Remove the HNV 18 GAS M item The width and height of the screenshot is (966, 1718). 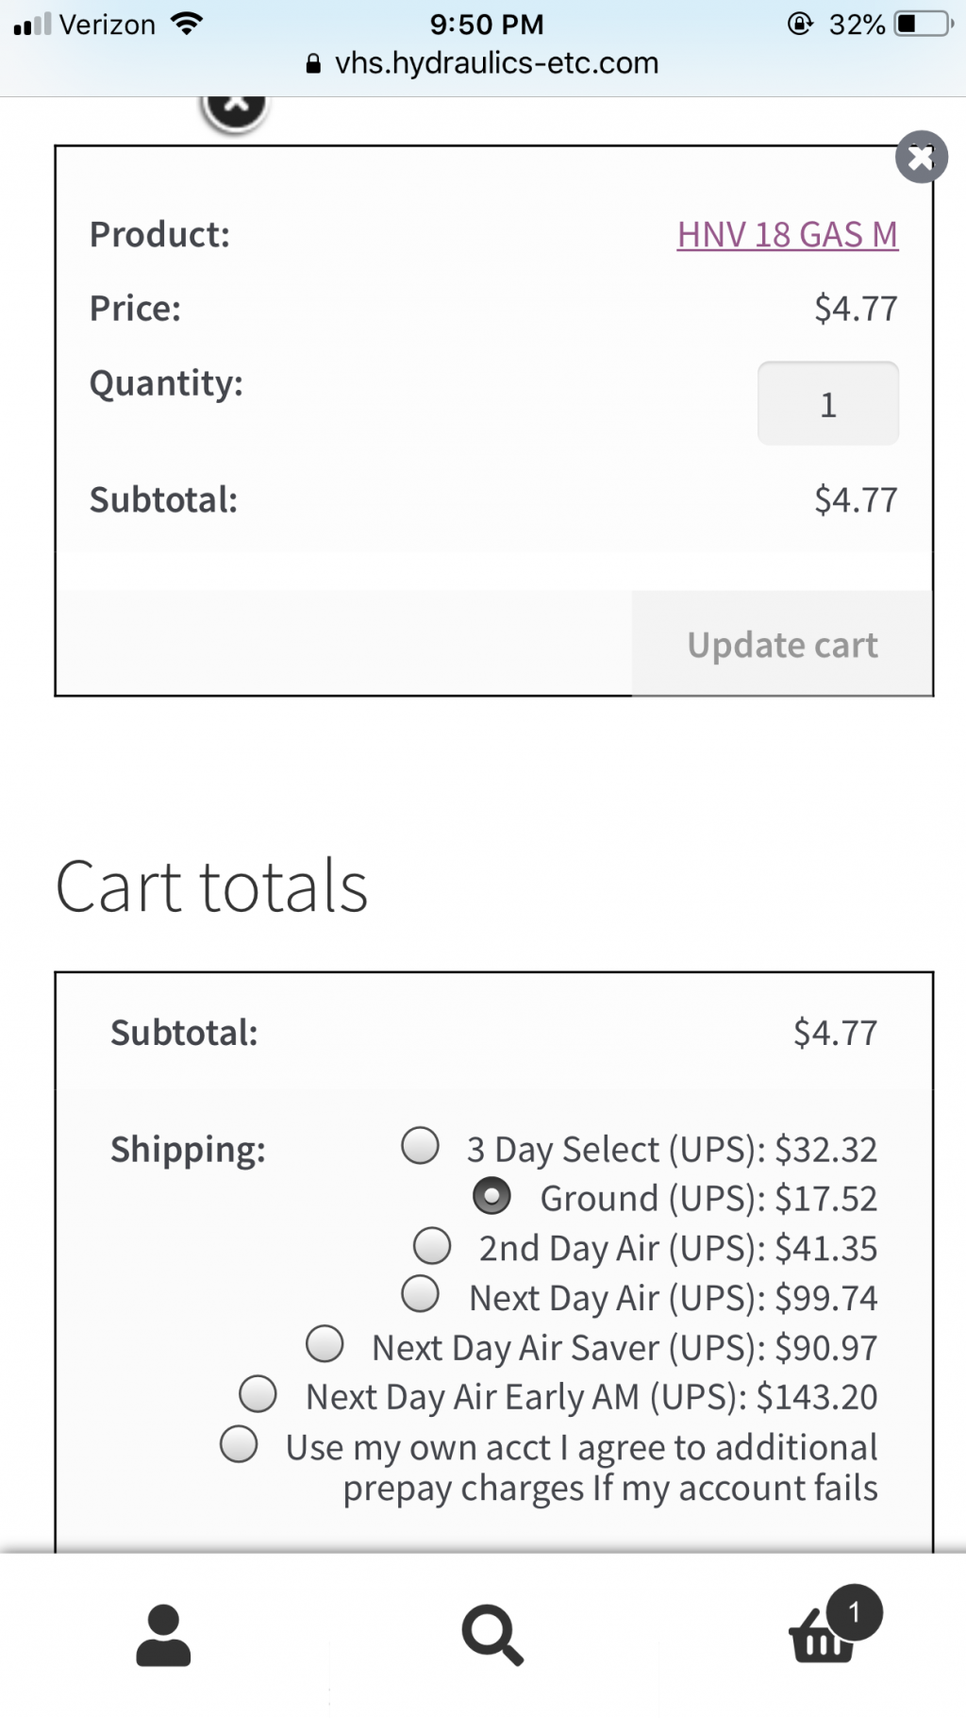tap(921, 157)
